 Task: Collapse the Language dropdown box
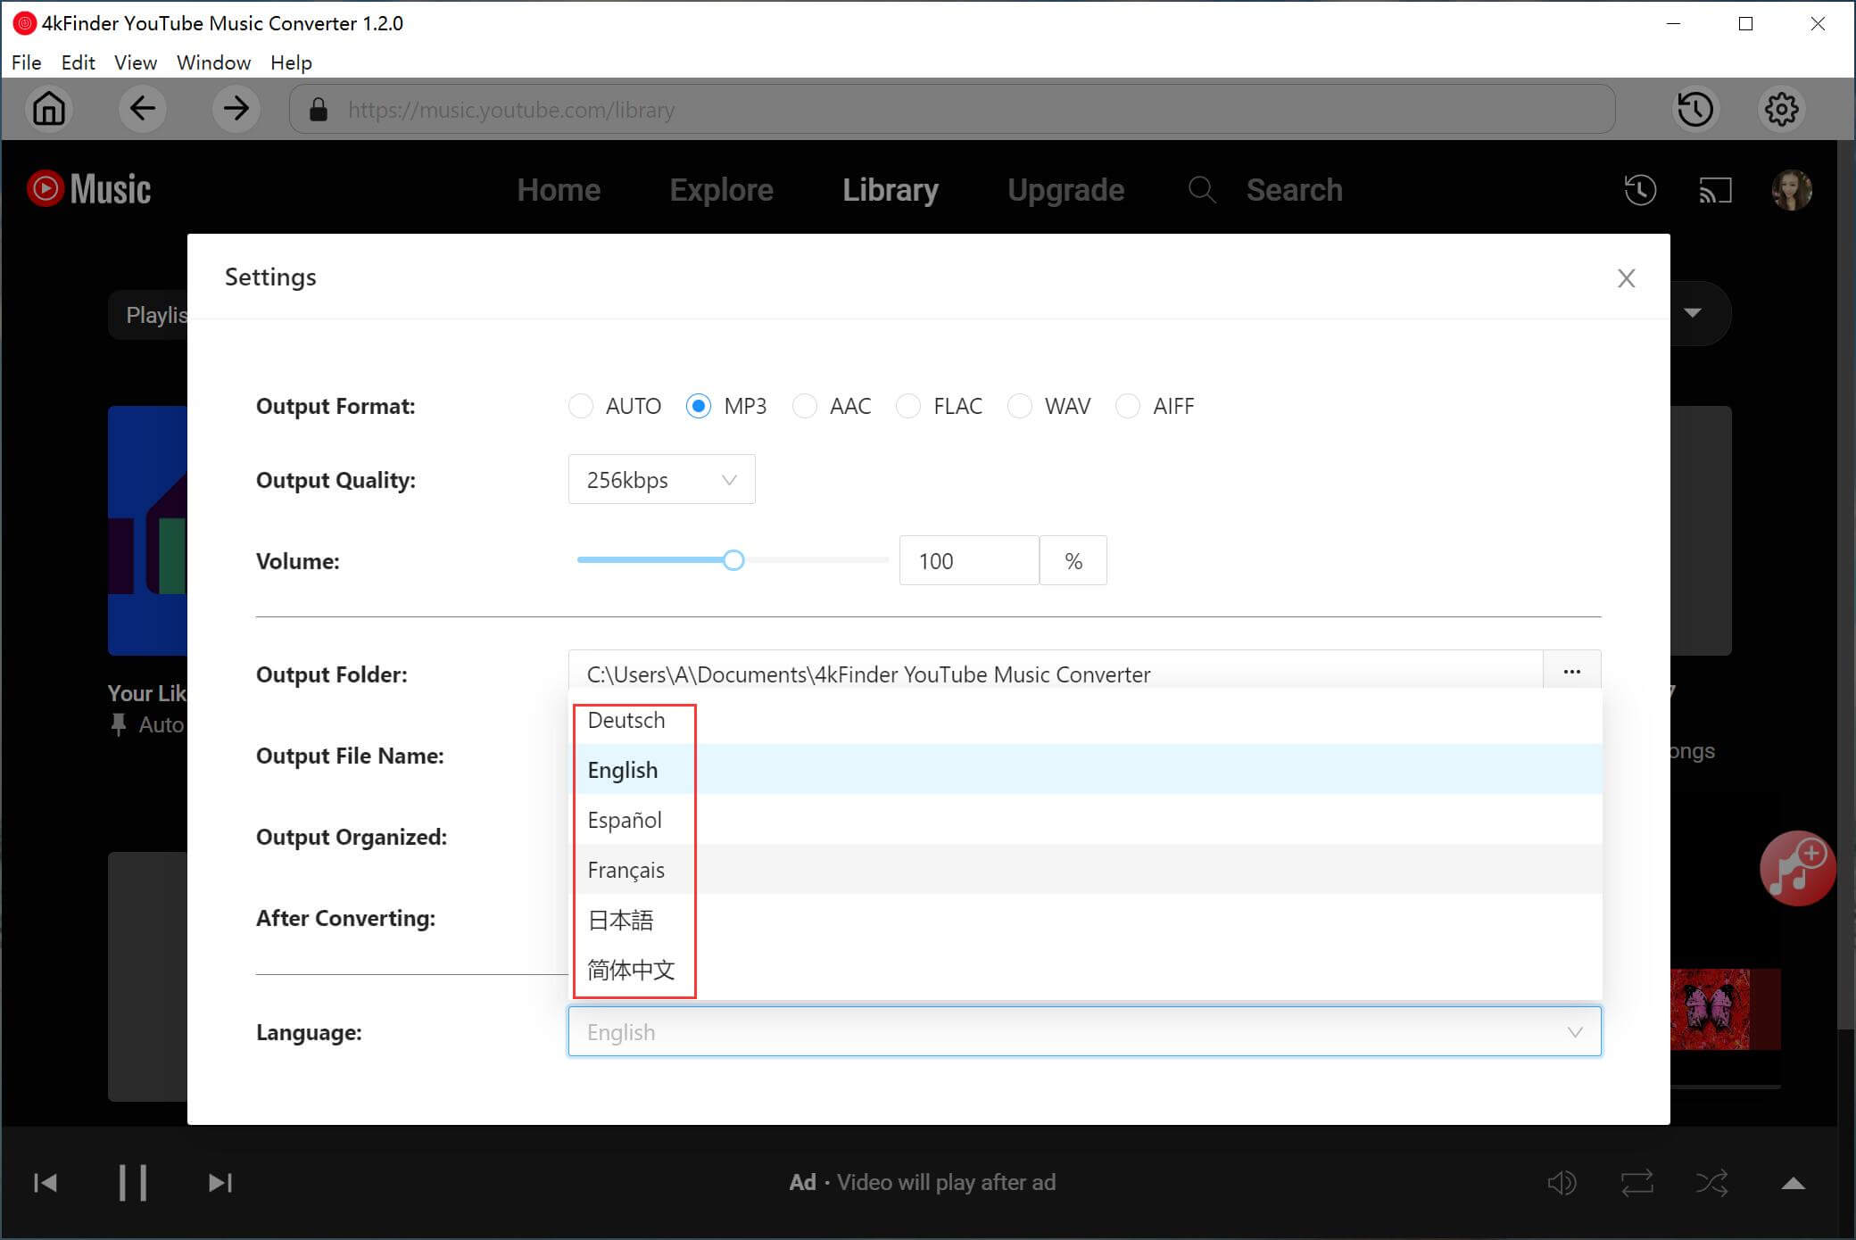coord(1084,1032)
